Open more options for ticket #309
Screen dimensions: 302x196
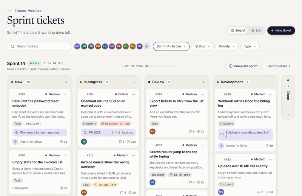(x=202, y=94)
